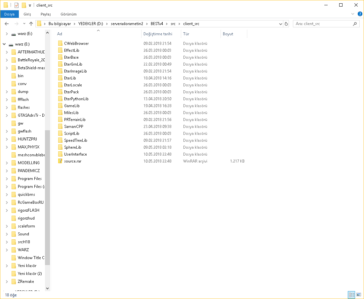The height and width of the screenshot is (299, 364).
Task: Click the Properties quick access icon
Action: coord(17,5)
